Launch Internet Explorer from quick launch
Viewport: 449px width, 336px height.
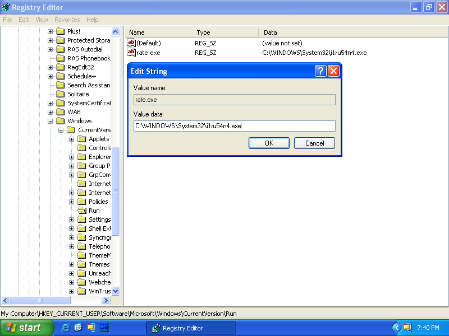point(66,328)
